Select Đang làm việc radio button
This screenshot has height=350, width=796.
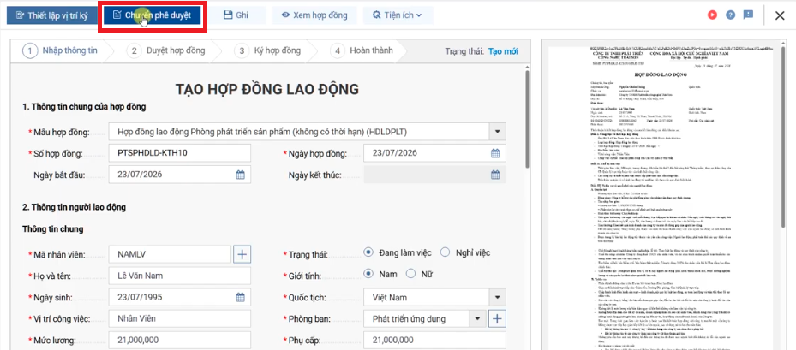coord(369,252)
